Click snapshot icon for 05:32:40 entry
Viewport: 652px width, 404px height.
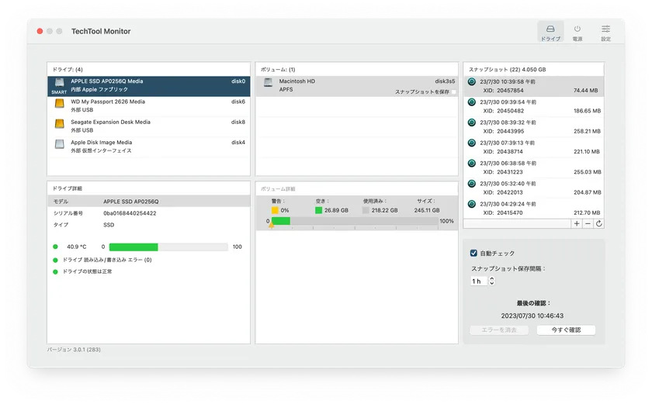coord(472,184)
